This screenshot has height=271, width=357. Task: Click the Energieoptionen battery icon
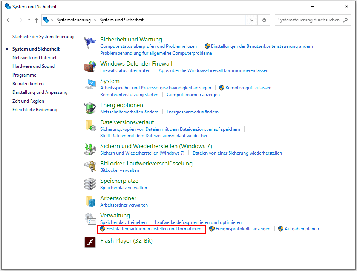tap(90, 108)
